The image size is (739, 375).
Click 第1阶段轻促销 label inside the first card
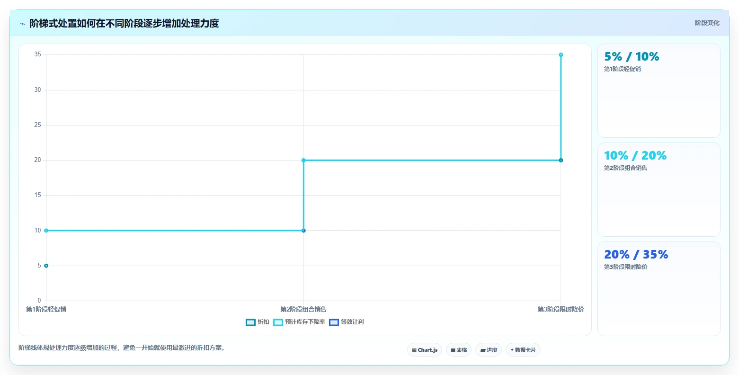click(x=623, y=69)
